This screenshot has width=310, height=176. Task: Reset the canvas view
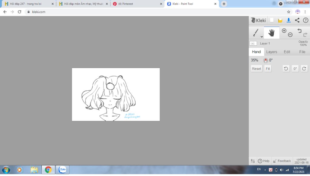[256, 69]
